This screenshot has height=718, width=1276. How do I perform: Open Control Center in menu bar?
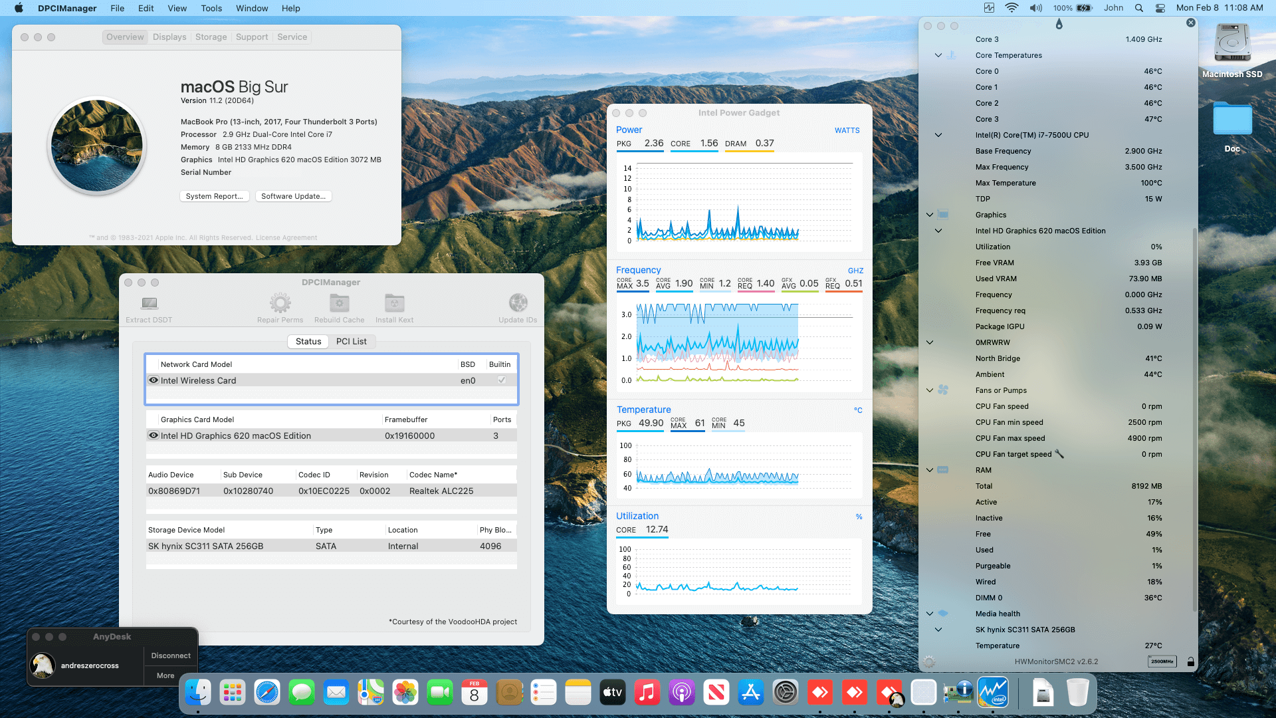pyautogui.click(x=1160, y=8)
